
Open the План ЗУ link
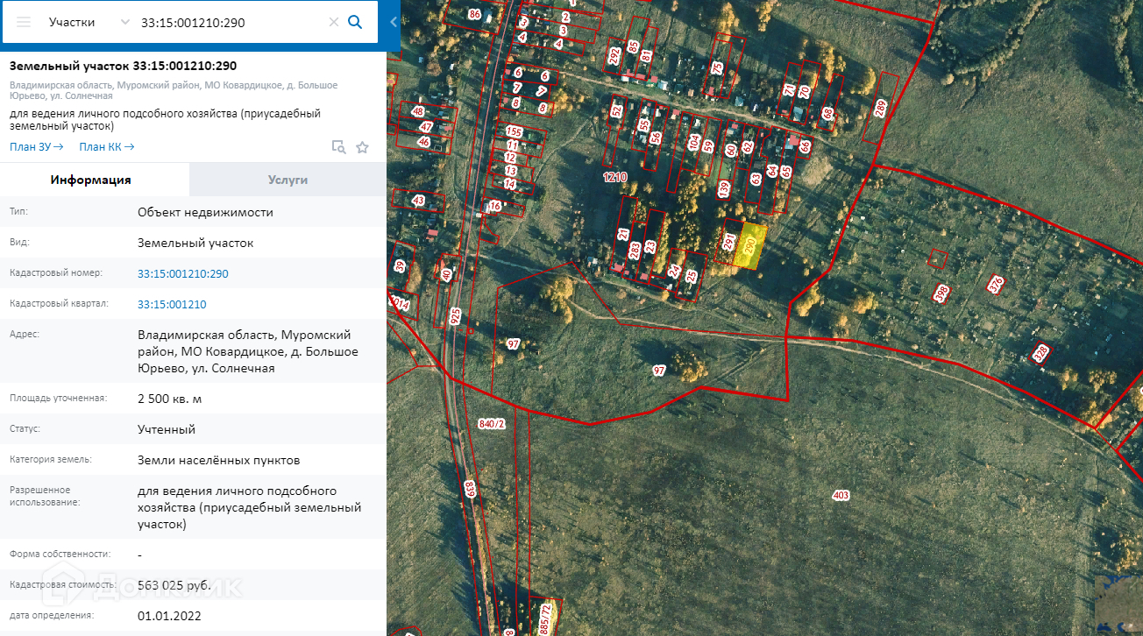pos(37,147)
